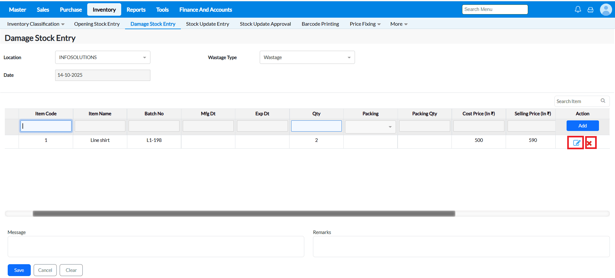Edit the Line shirt row entry
The width and height of the screenshot is (615, 278).
576,143
